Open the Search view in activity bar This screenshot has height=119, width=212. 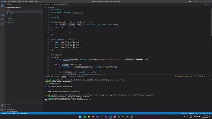[2, 10]
